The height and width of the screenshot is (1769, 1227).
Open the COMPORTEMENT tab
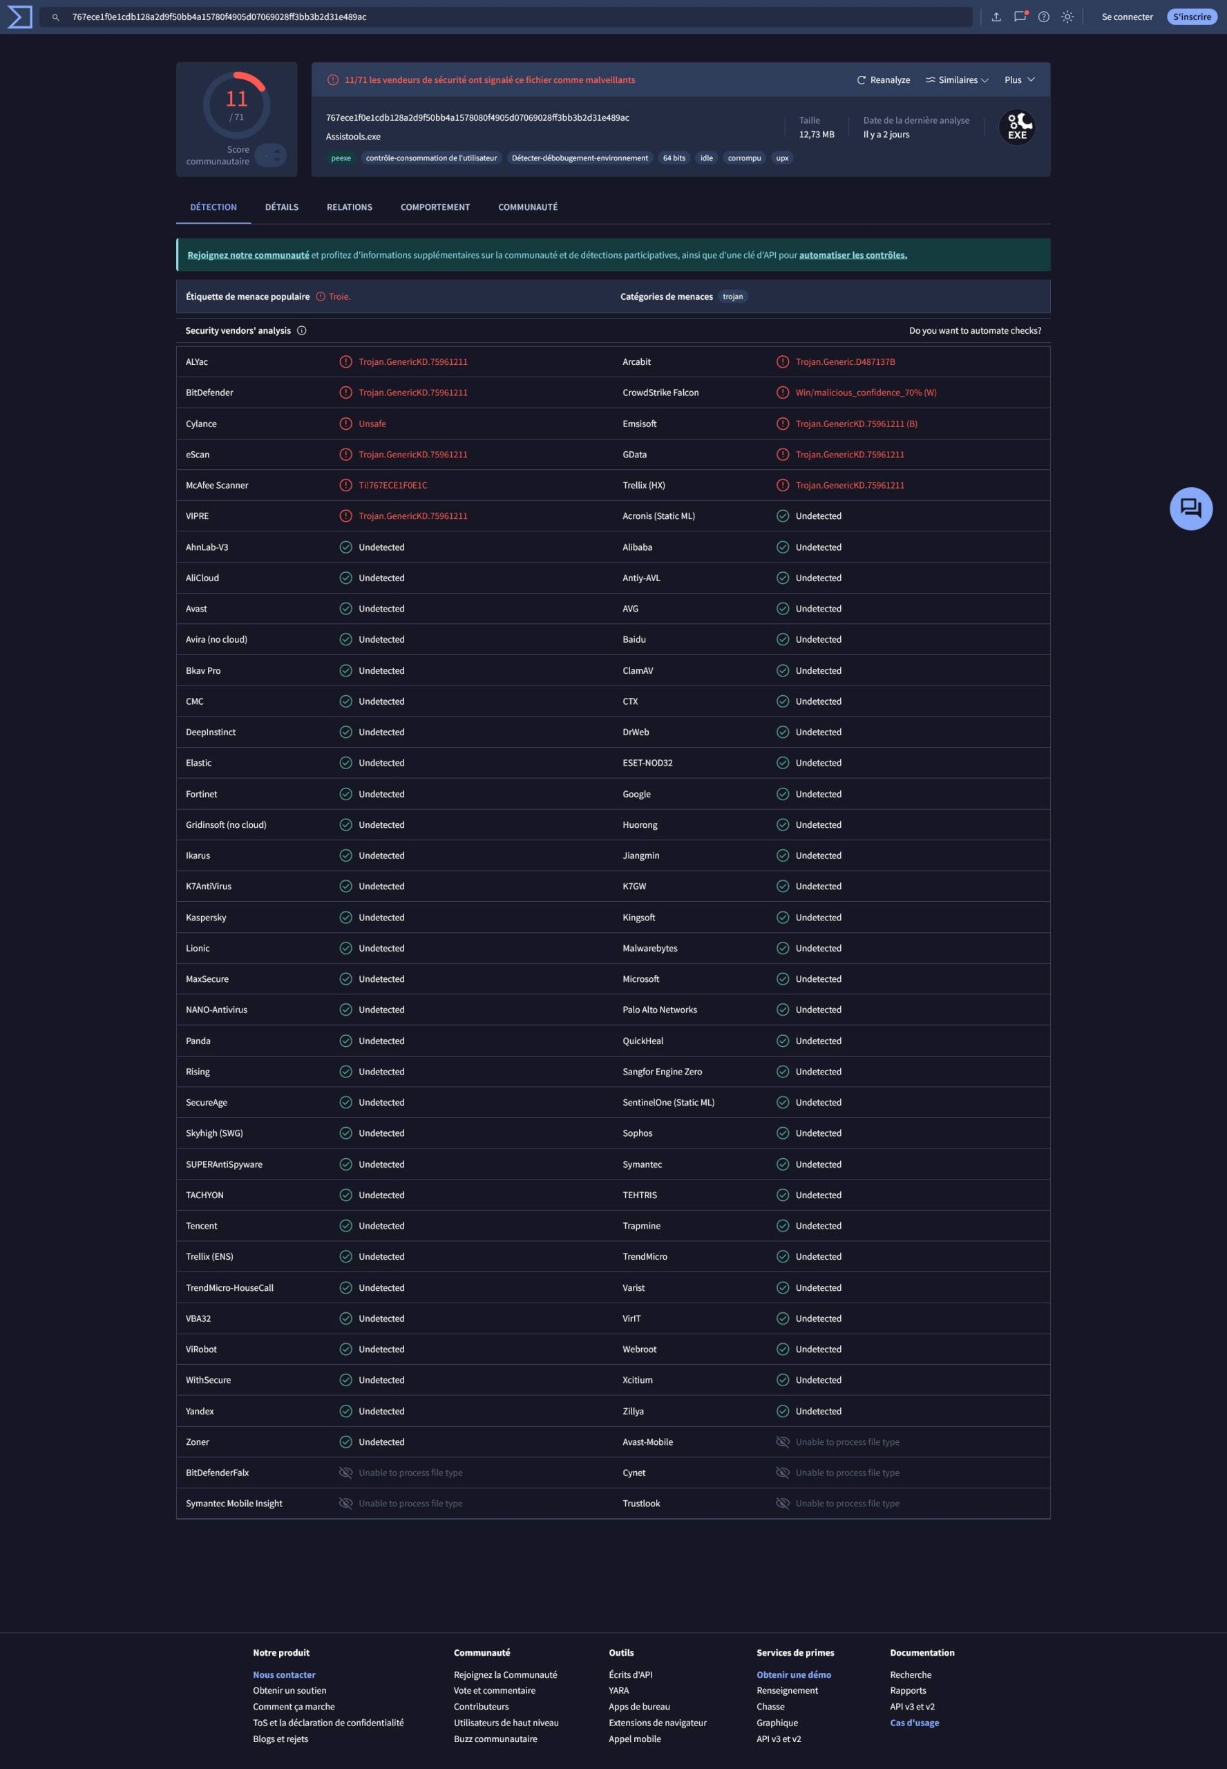coord(435,207)
